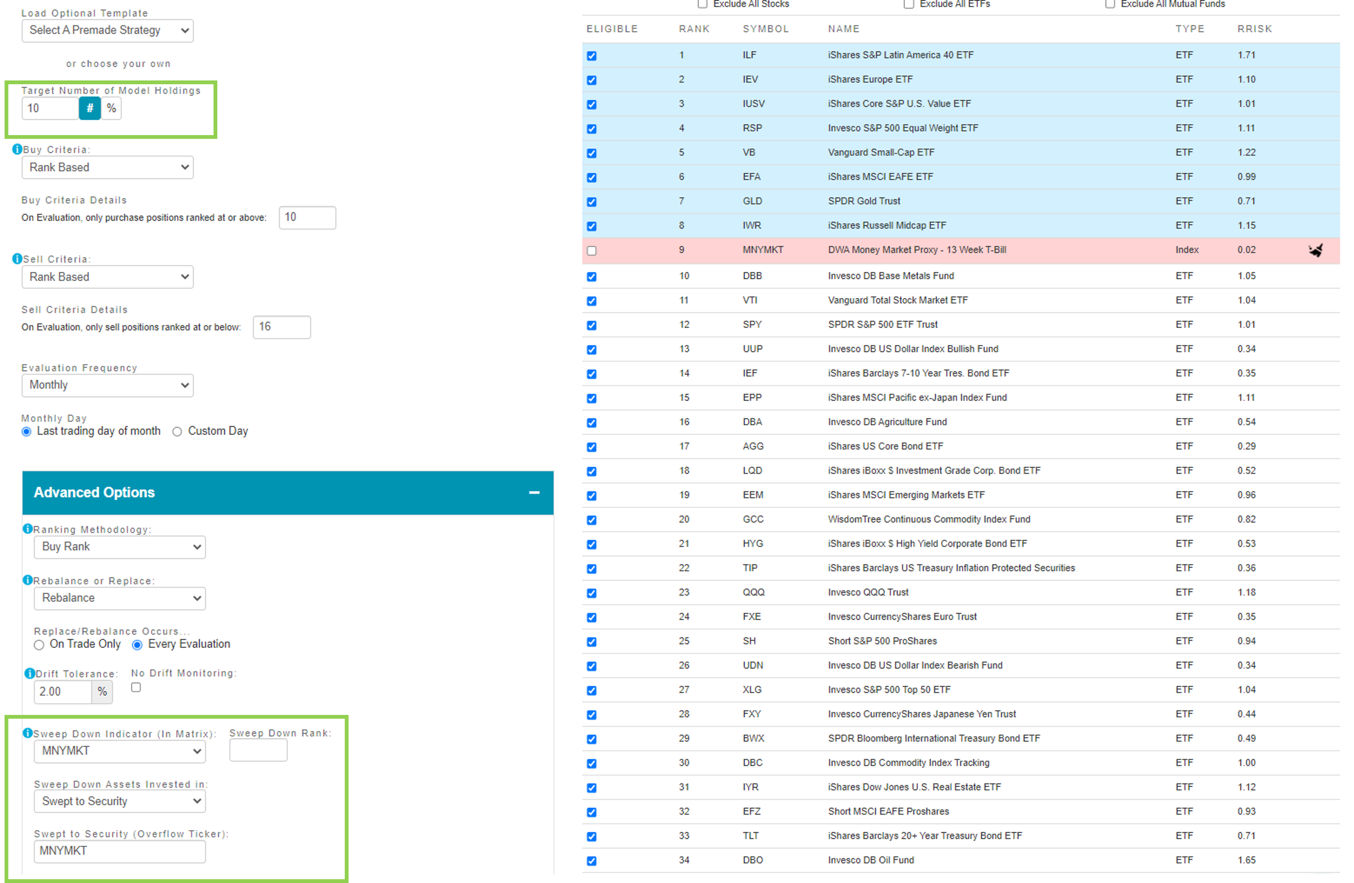1354x883 pixels.
Task: Click the UUP symbol cell
Action: [752, 349]
